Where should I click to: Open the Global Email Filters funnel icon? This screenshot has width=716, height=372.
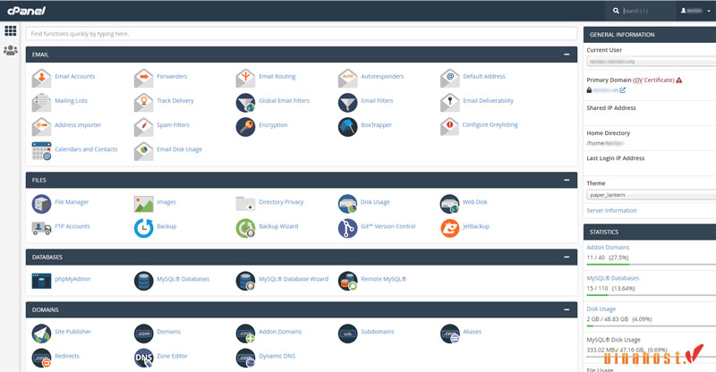(245, 102)
